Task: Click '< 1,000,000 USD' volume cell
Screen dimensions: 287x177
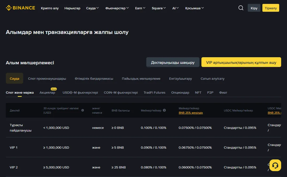Action: [x=56, y=128]
